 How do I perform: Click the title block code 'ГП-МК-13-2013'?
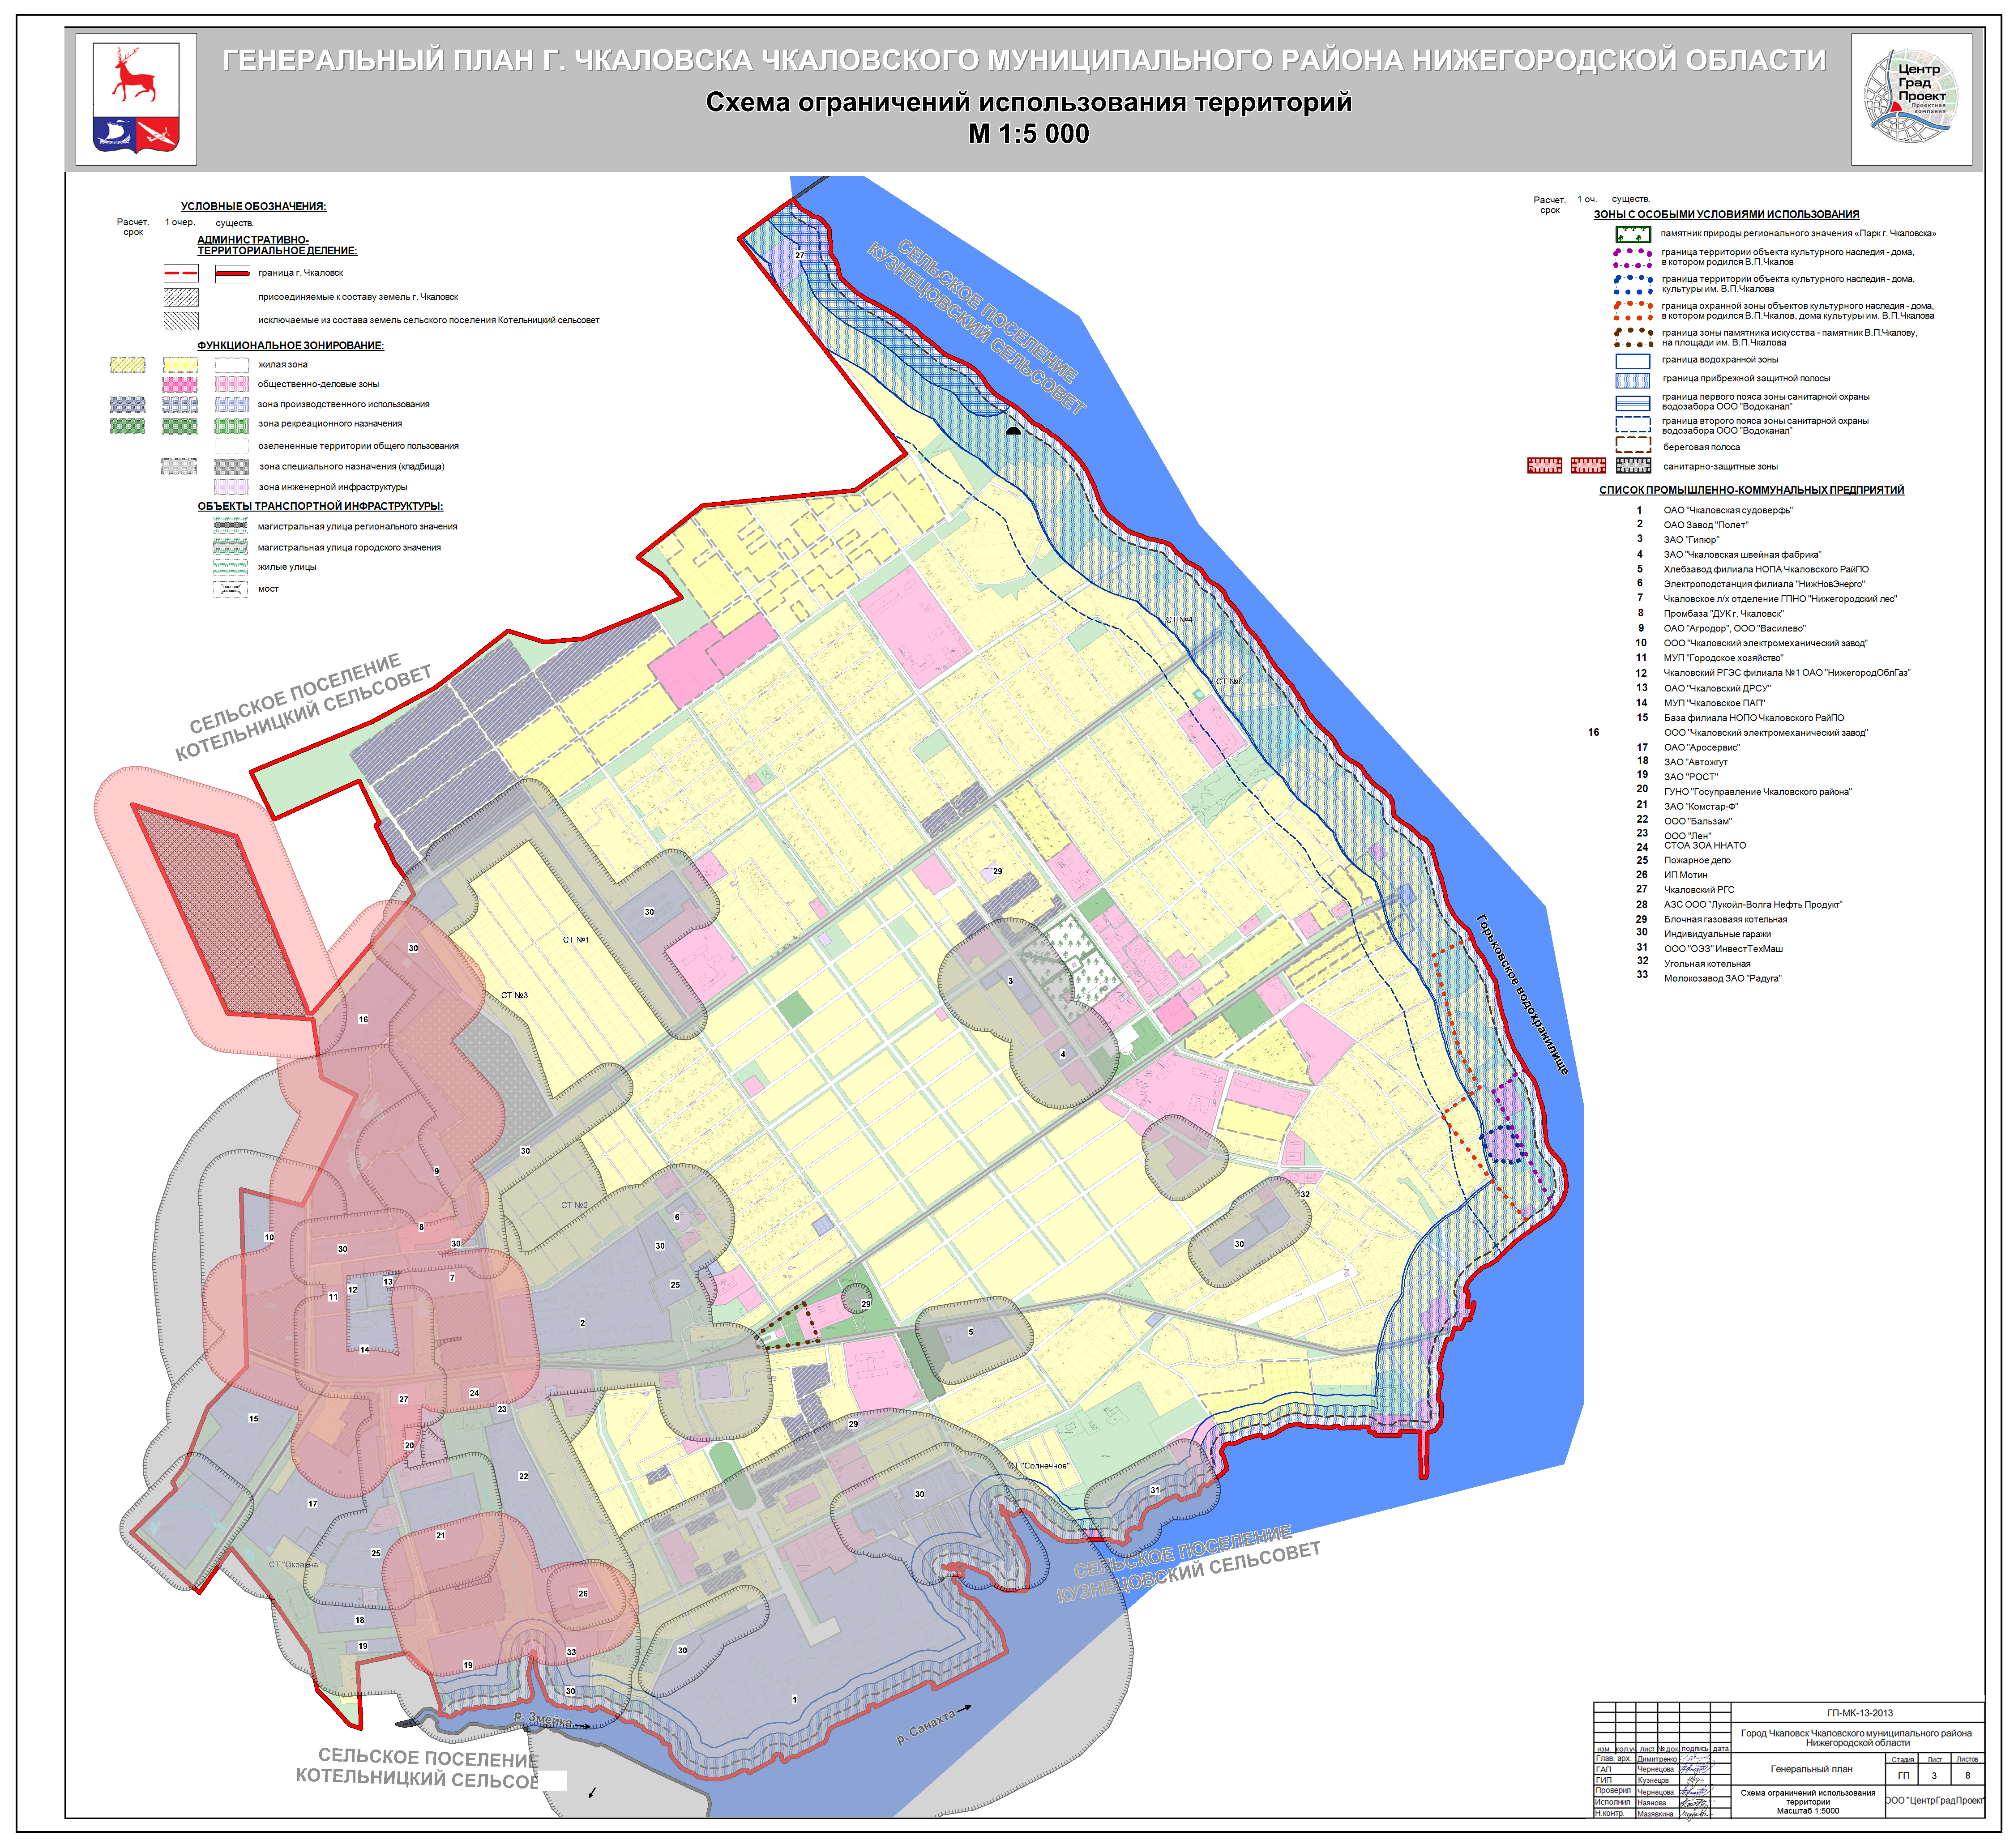(x=1859, y=1713)
